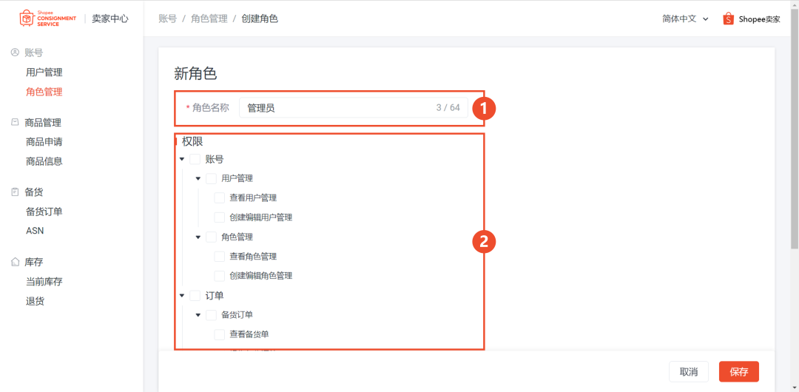Image resolution: width=799 pixels, height=392 pixels.
Task: Click the 取消 button
Action: [688, 372]
